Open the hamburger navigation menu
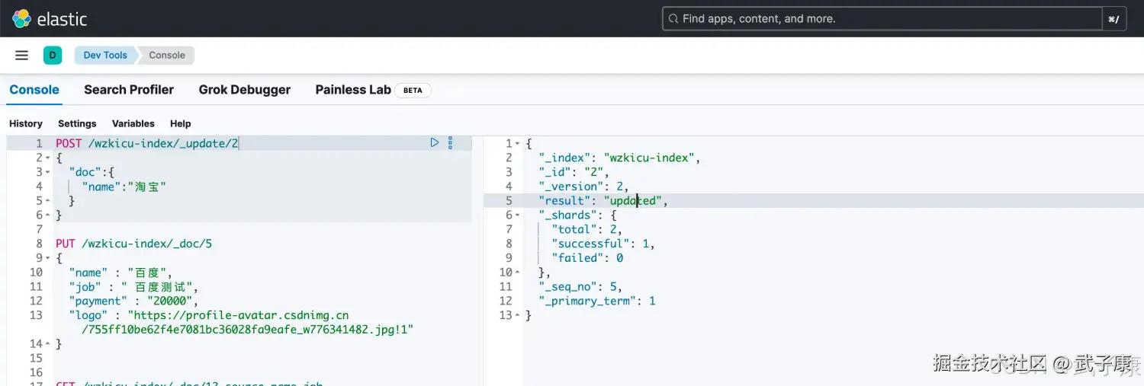This screenshot has height=386, width=1144. click(22, 55)
